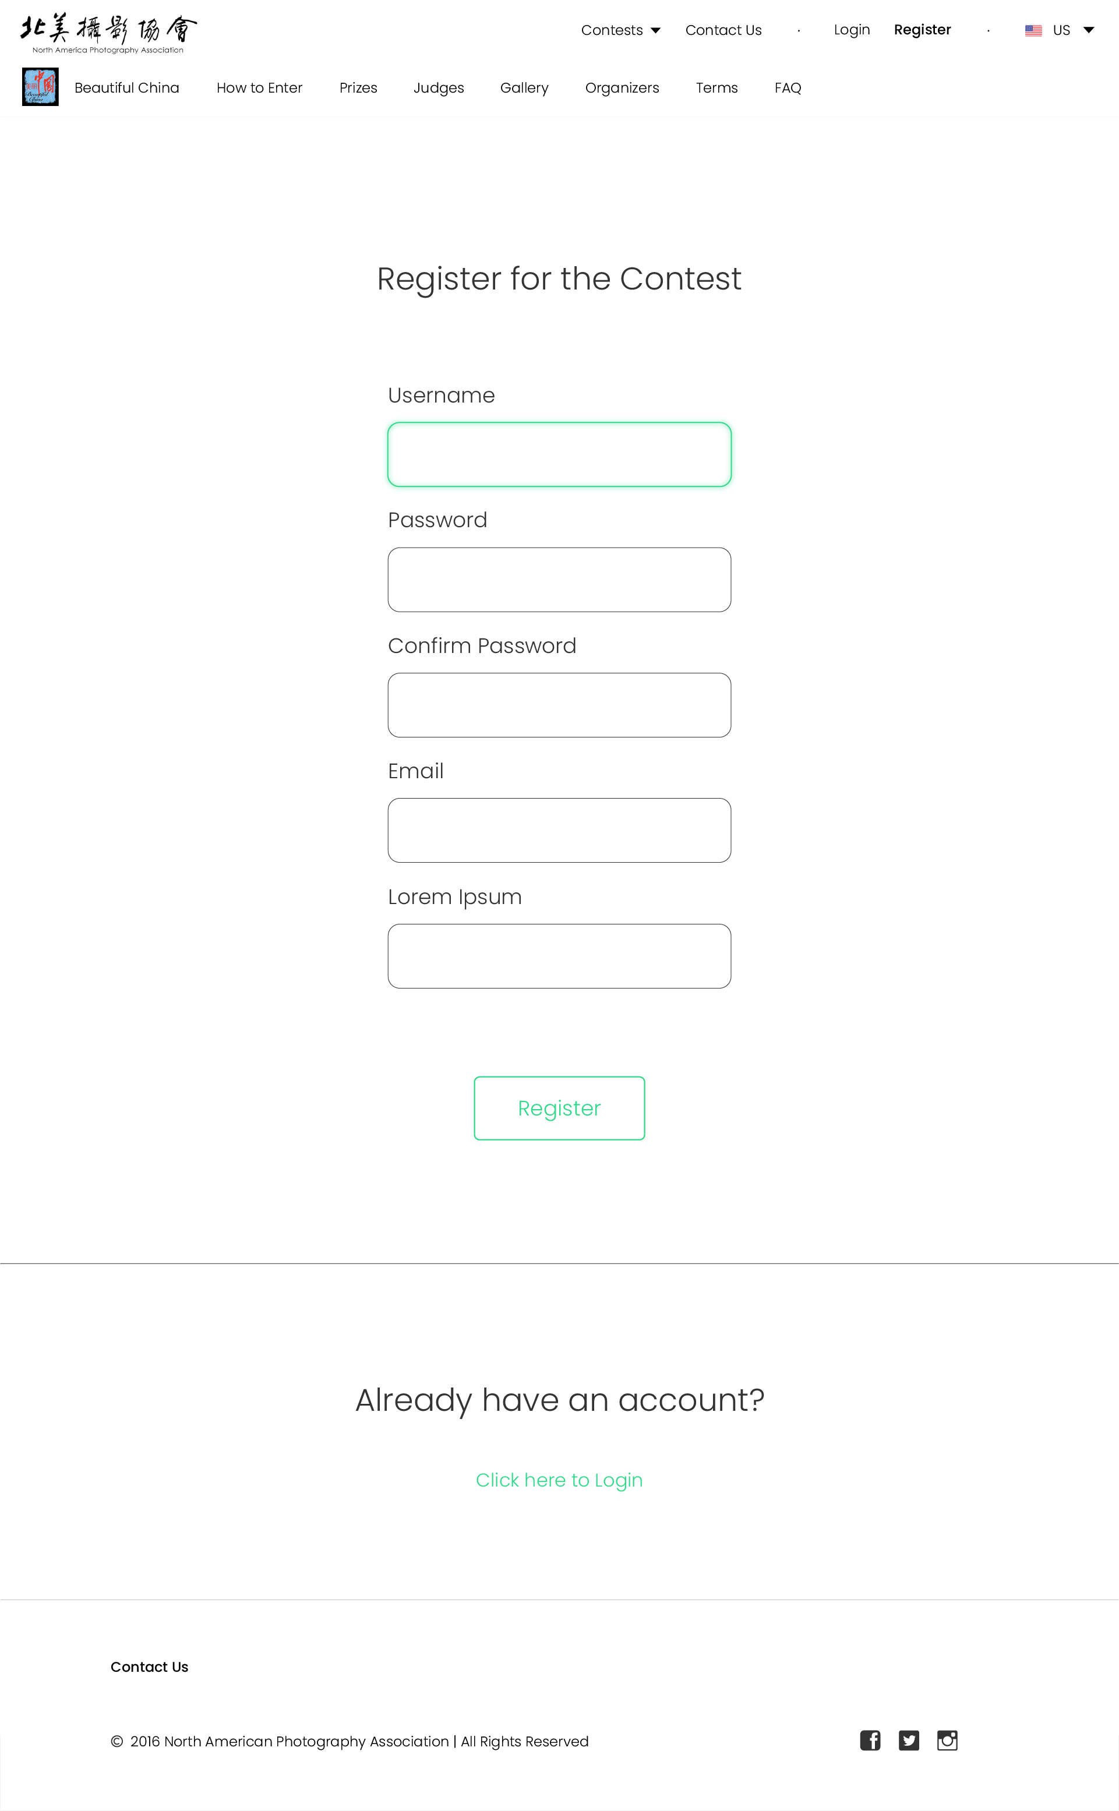The height and width of the screenshot is (1811, 1119).
Task: Open the Instagram icon in footer
Action: 947,1741
